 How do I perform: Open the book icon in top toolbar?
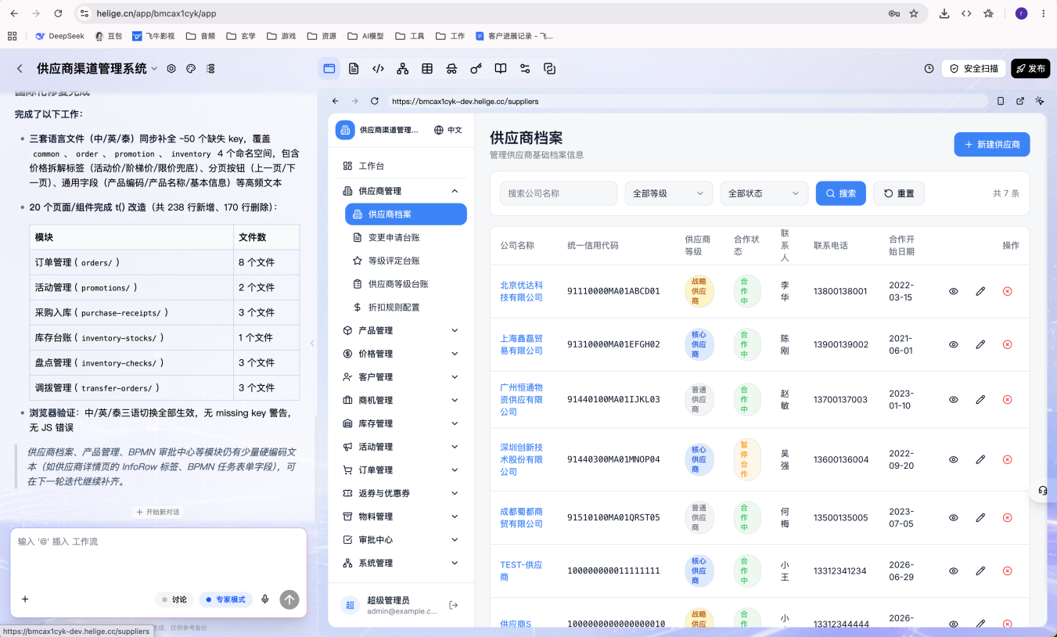tap(501, 69)
